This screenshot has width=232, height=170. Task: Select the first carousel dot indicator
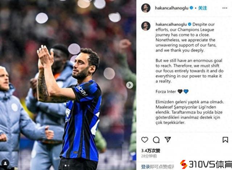(65, 166)
